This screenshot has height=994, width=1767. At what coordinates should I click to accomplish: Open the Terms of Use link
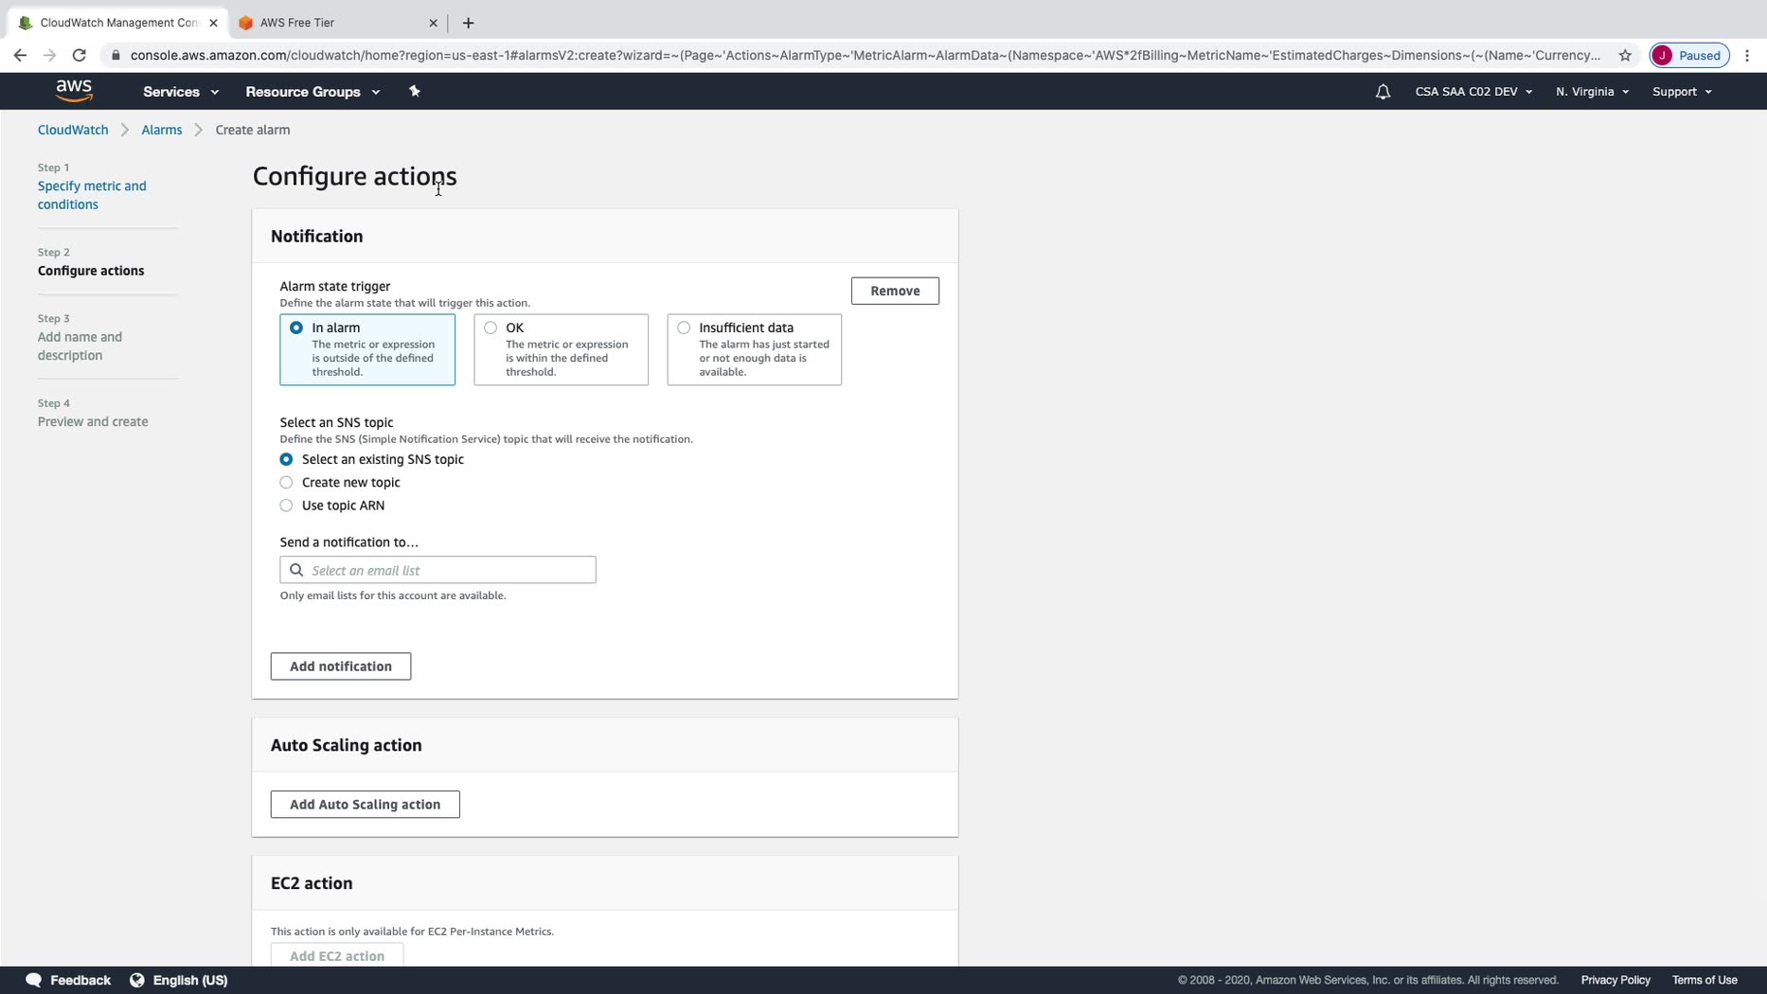pos(1705,980)
